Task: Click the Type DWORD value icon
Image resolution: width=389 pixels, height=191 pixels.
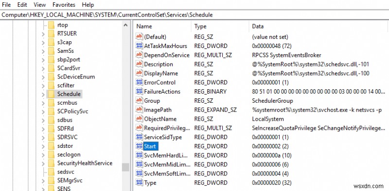Action: click(139, 183)
